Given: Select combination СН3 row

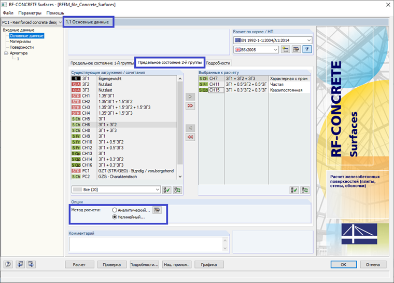Looking at the screenshot, I should coord(124,107).
